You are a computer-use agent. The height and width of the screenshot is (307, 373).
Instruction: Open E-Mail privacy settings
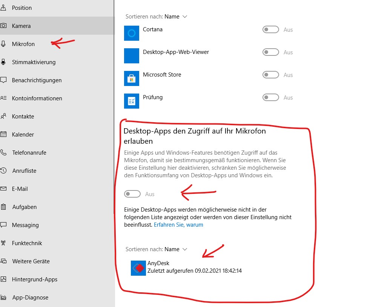[x=57, y=189]
